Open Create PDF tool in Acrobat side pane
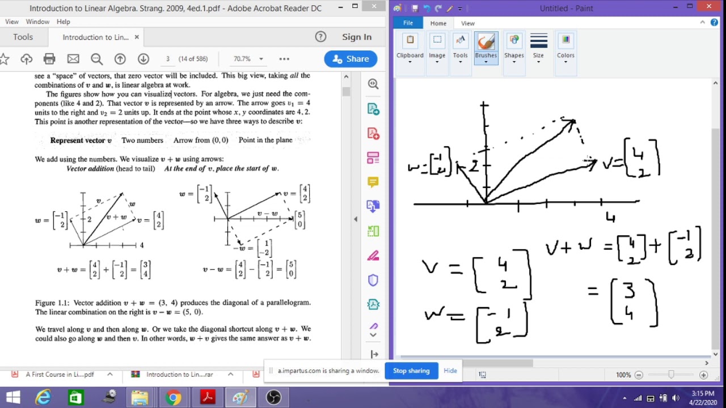726x408 pixels. (x=373, y=133)
